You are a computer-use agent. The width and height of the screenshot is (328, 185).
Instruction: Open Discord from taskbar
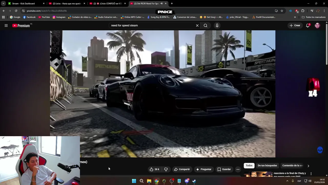pos(187,181)
